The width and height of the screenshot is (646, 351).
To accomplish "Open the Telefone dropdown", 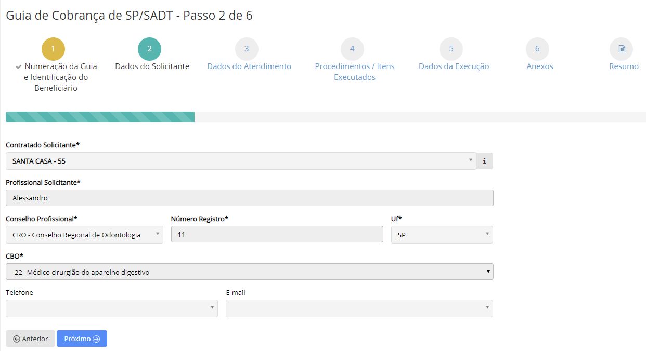I will [112, 308].
